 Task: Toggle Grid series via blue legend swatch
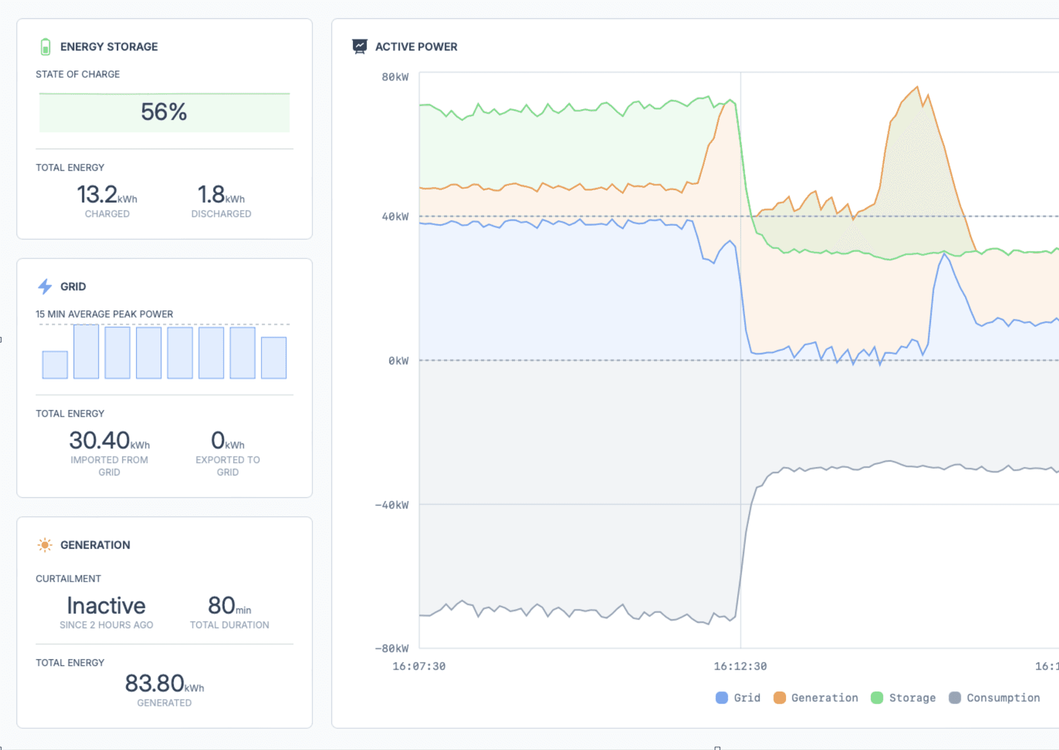[721, 698]
